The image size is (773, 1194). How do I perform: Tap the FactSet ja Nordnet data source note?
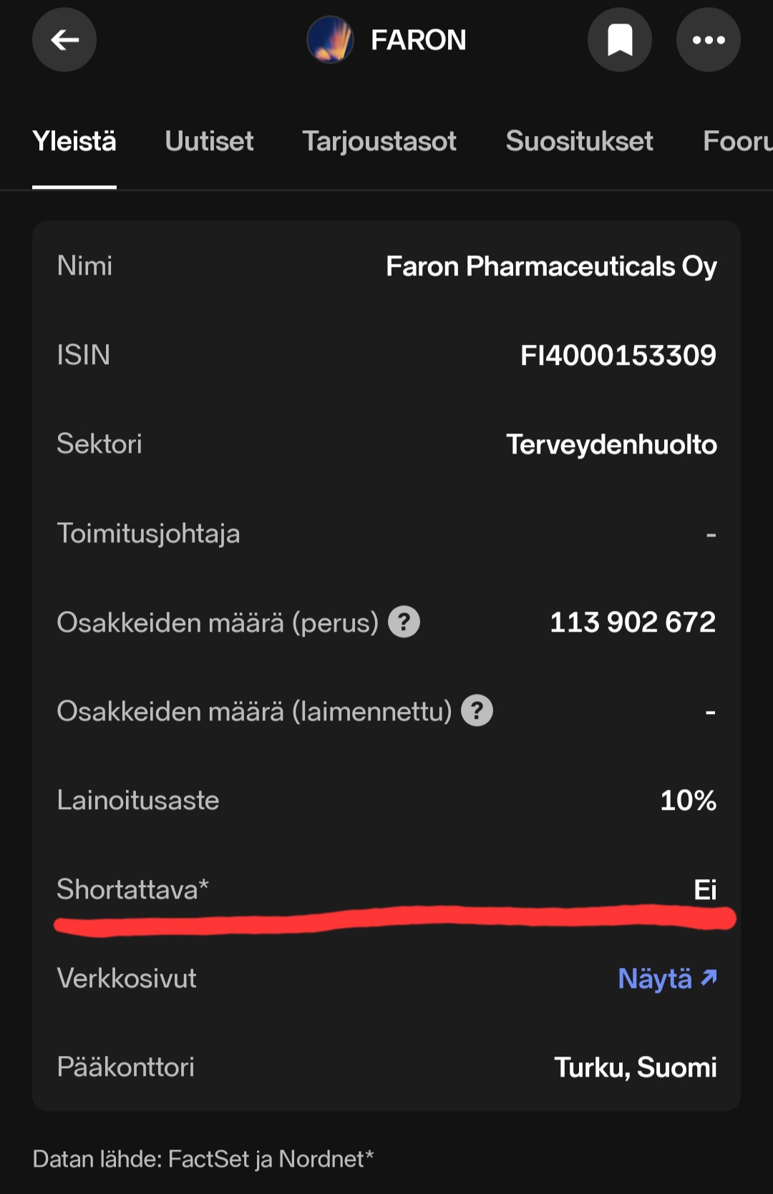click(203, 1159)
